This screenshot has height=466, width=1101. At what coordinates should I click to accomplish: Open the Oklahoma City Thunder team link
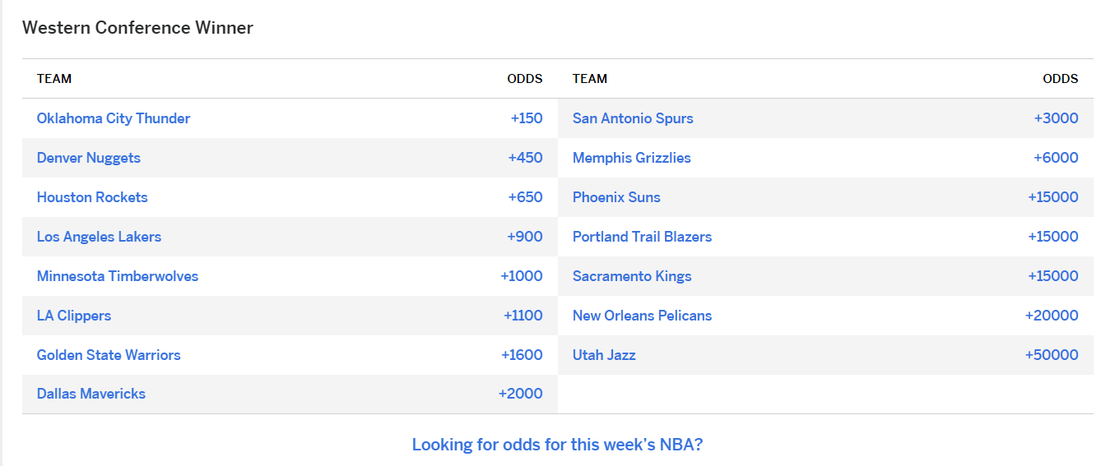(x=114, y=118)
